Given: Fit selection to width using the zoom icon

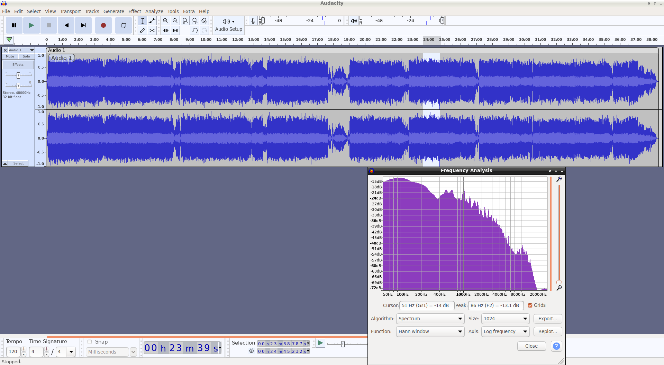Looking at the screenshot, I should point(185,21).
